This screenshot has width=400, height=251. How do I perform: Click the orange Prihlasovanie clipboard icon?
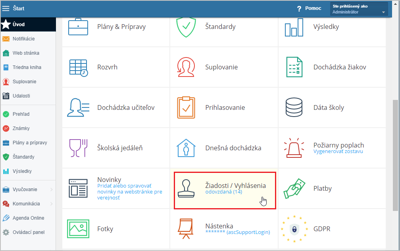click(x=186, y=107)
